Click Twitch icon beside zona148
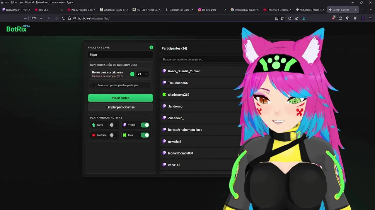The height and width of the screenshot is (210, 375). click(164, 165)
